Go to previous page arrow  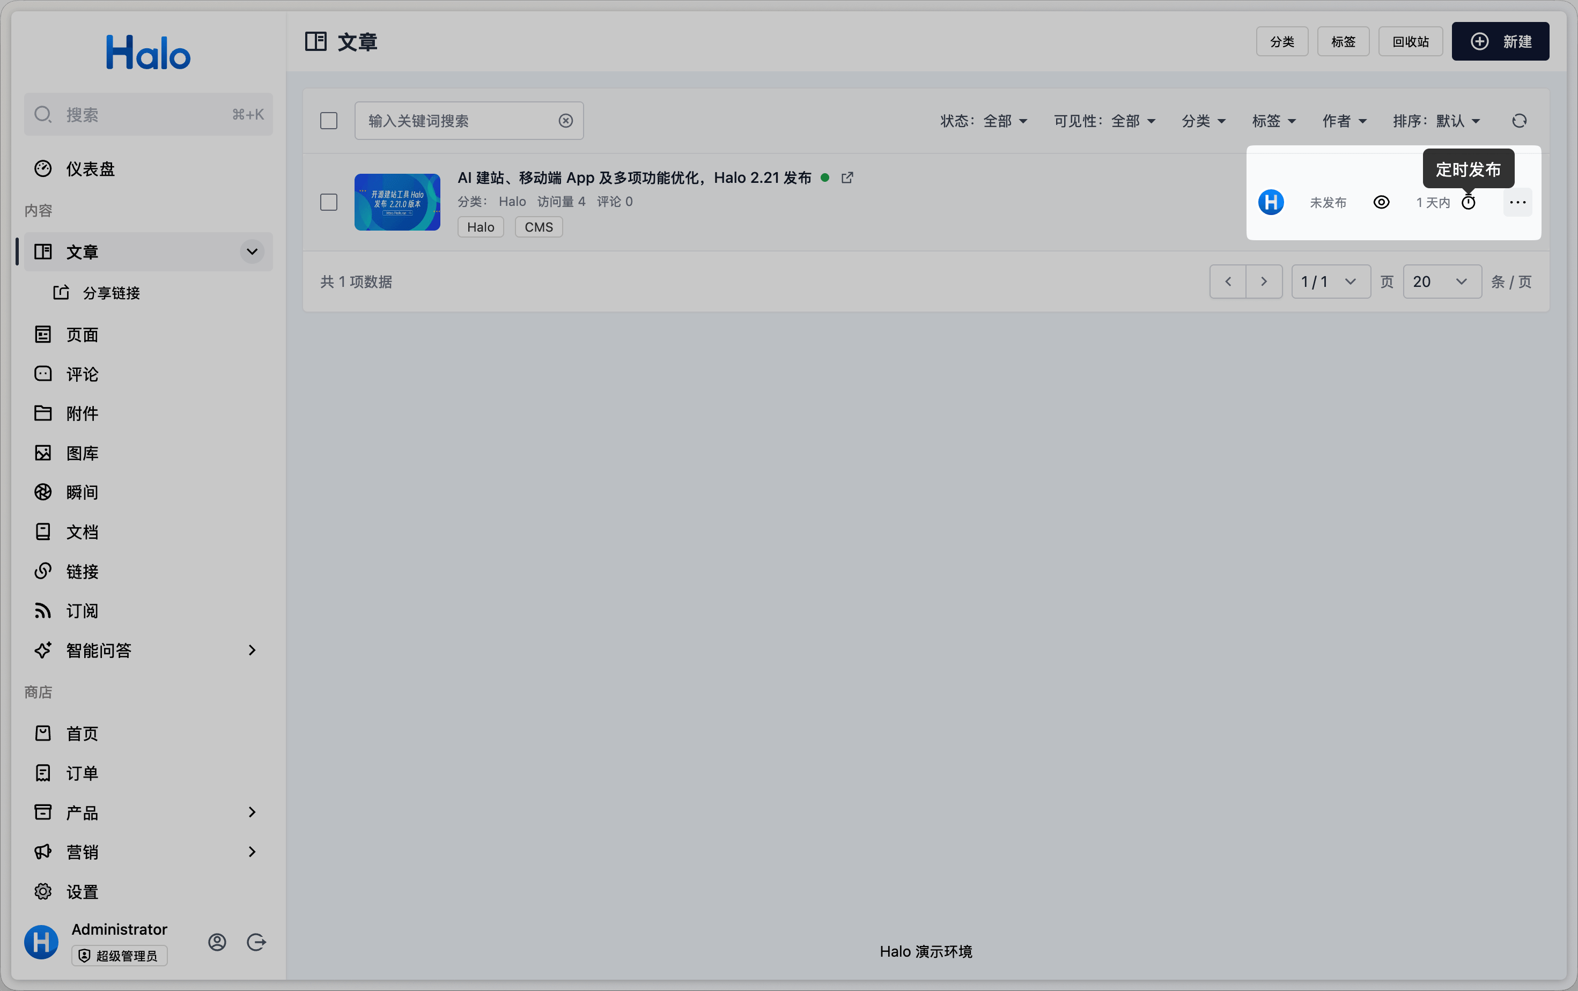(x=1227, y=282)
